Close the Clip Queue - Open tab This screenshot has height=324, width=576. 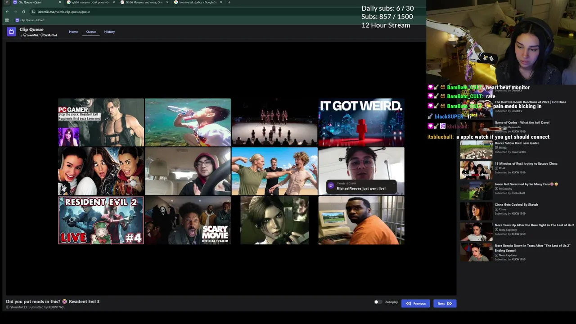click(x=60, y=2)
